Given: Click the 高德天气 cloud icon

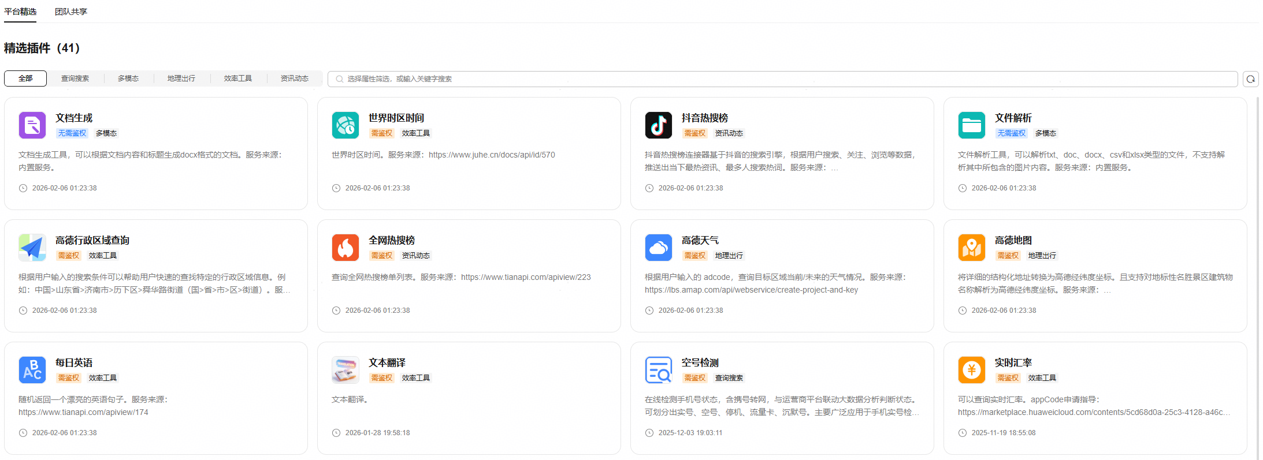Looking at the screenshot, I should click(659, 248).
